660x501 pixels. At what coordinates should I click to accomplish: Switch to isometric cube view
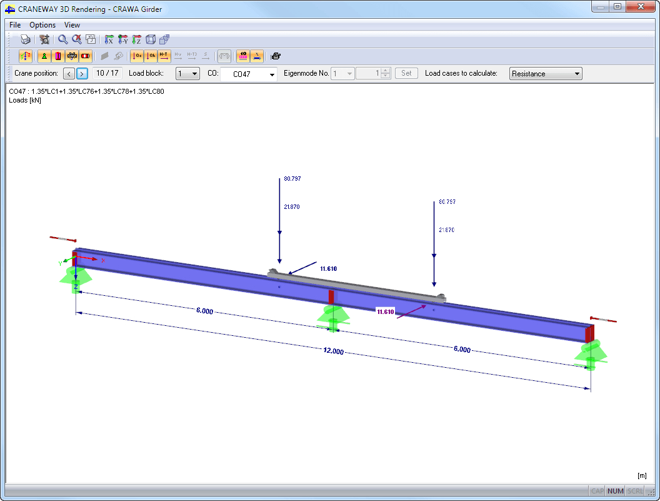151,39
